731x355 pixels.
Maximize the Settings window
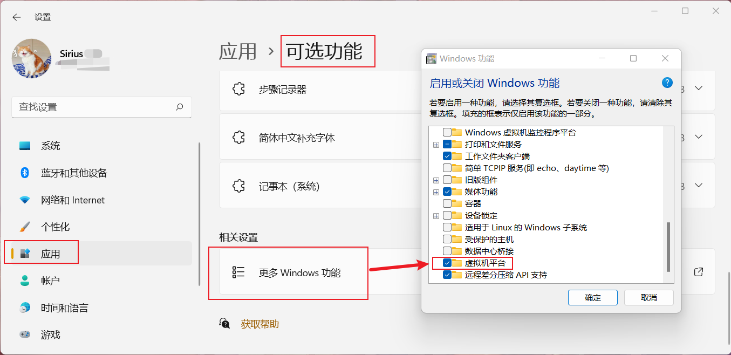(685, 11)
